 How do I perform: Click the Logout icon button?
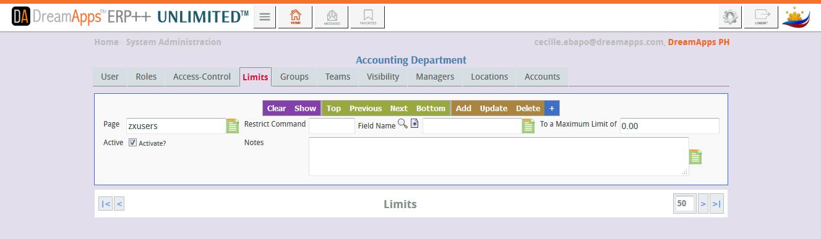pyautogui.click(x=761, y=17)
